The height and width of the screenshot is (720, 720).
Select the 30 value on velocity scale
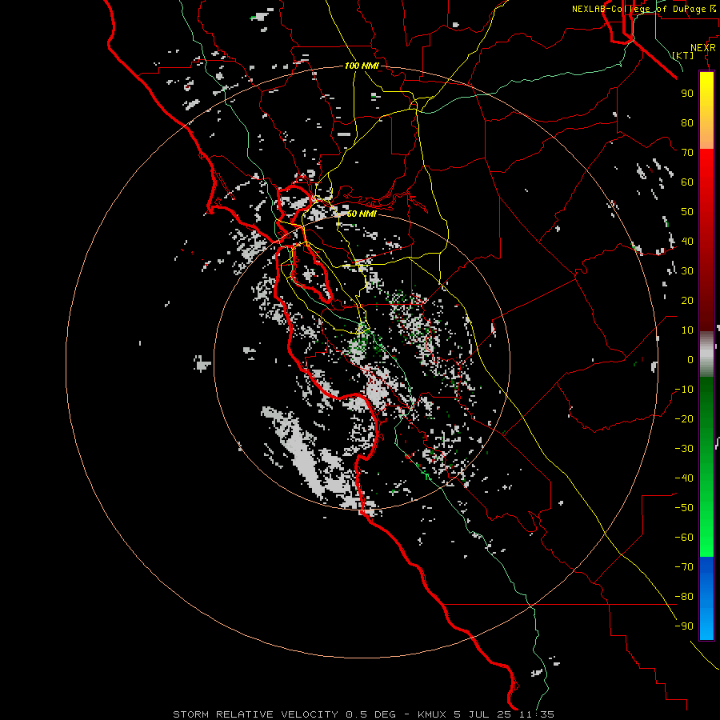tap(687, 271)
